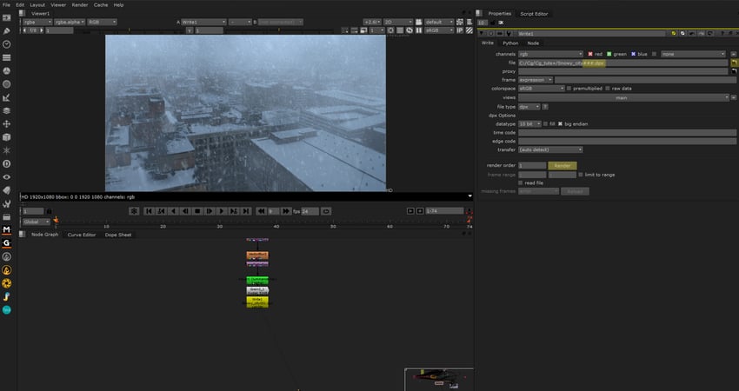Expand the datatype 10 bit dropdown
Screen dimensions: 739x391
click(529, 123)
